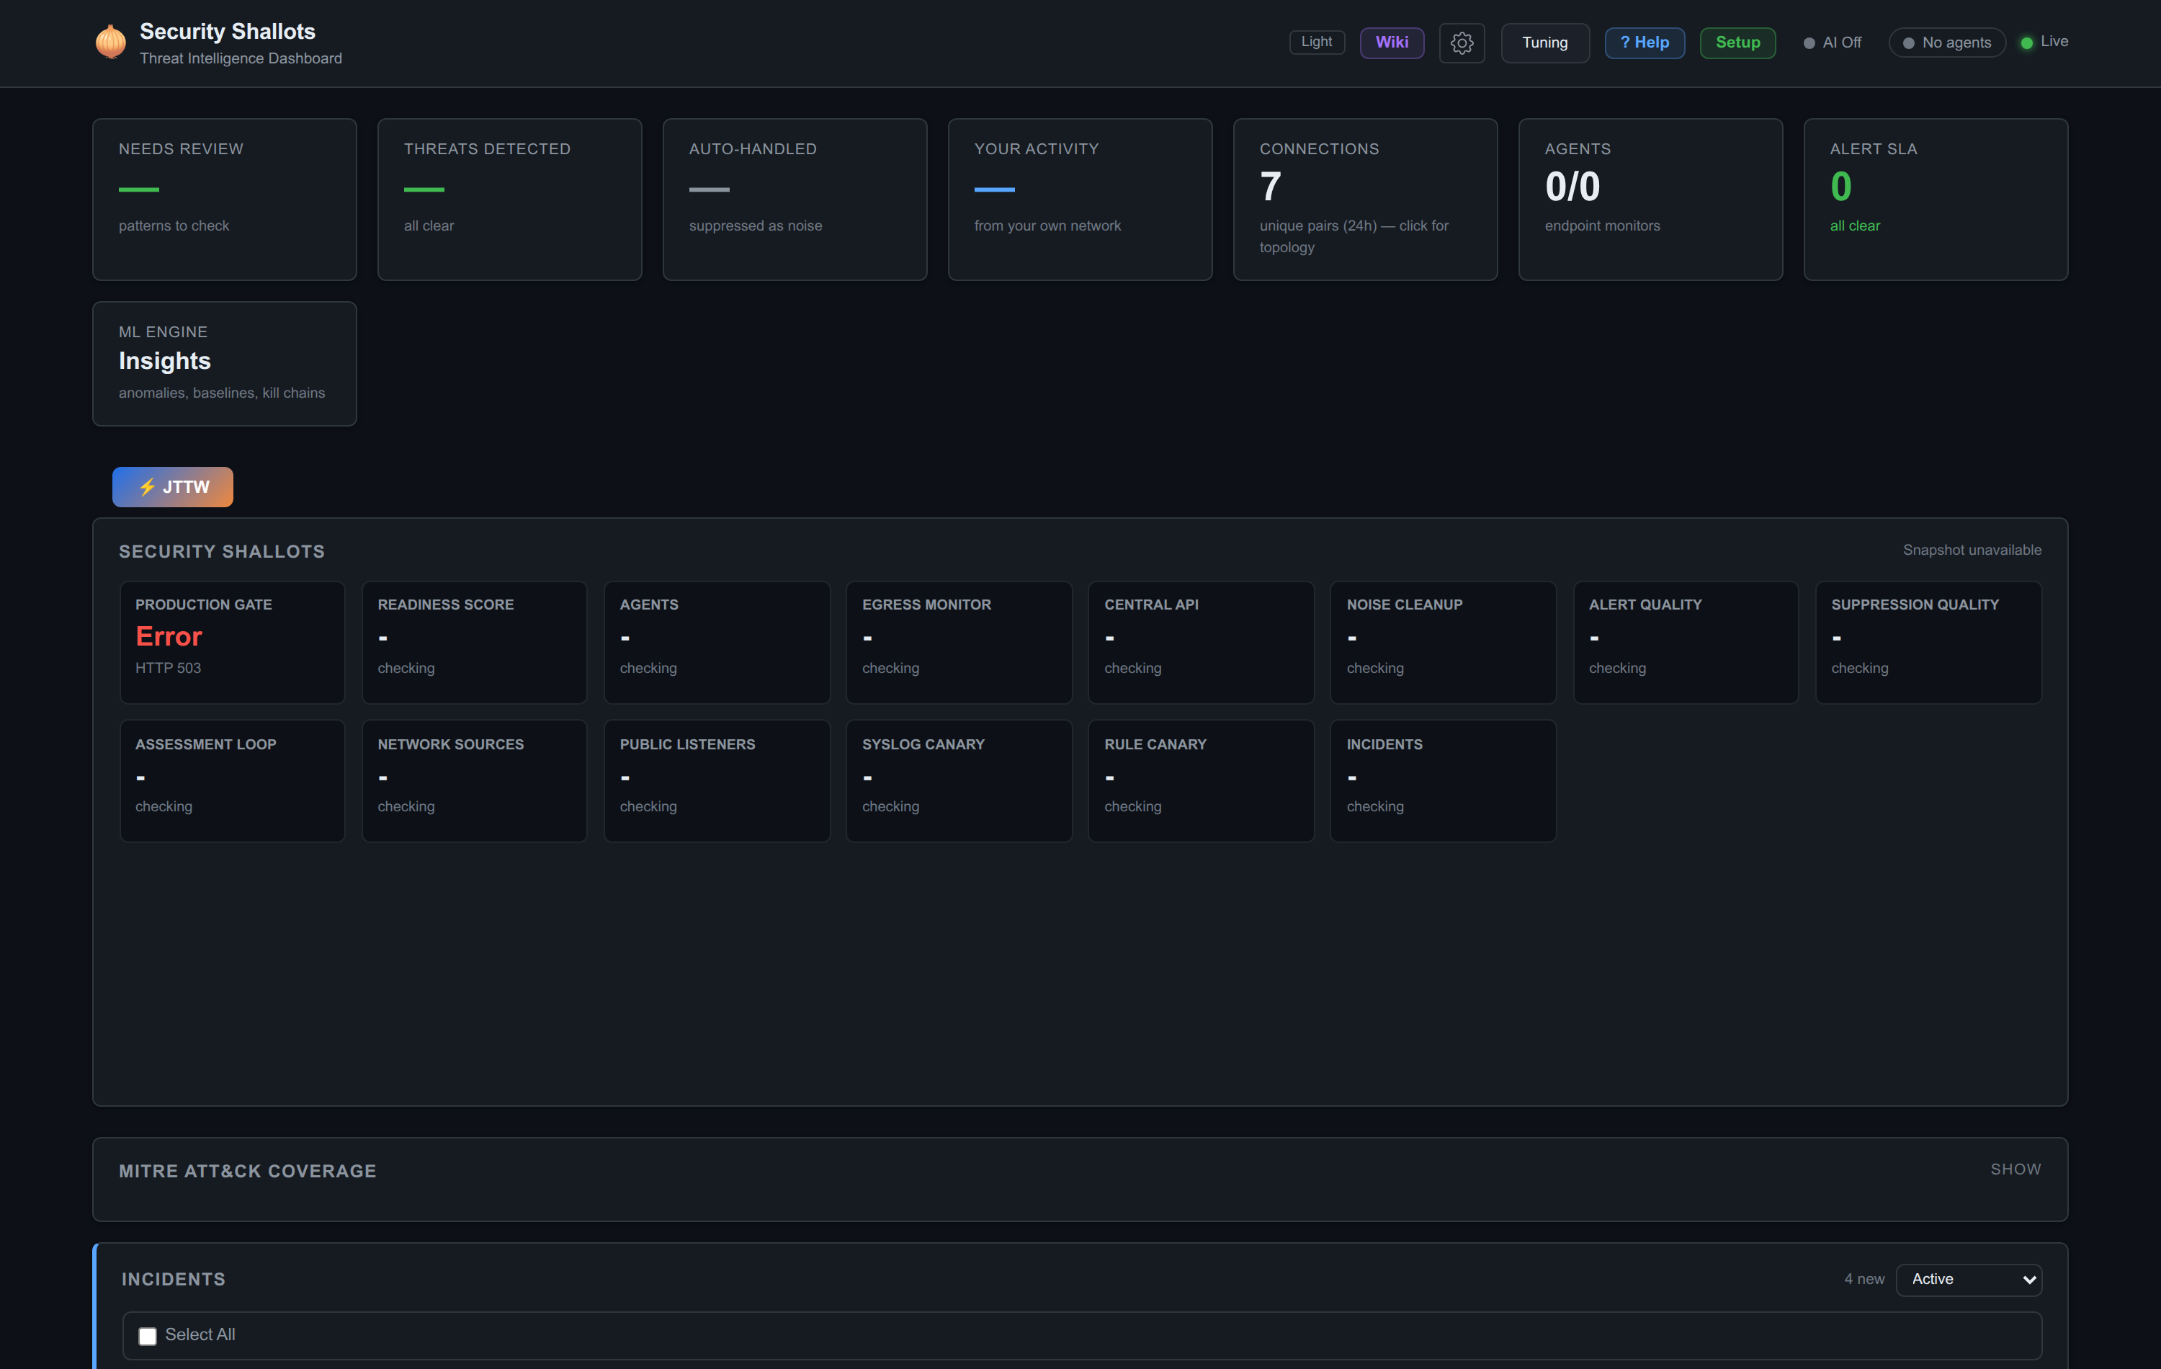Click the Threat Intelligence Dashboard subtitle
The width and height of the screenshot is (2161, 1369).
(241, 58)
